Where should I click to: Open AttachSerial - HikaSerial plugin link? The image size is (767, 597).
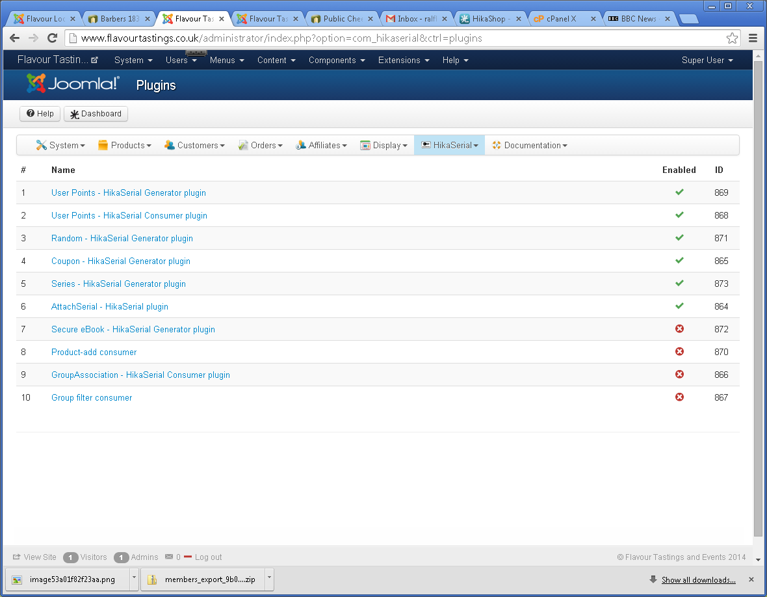click(x=110, y=306)
